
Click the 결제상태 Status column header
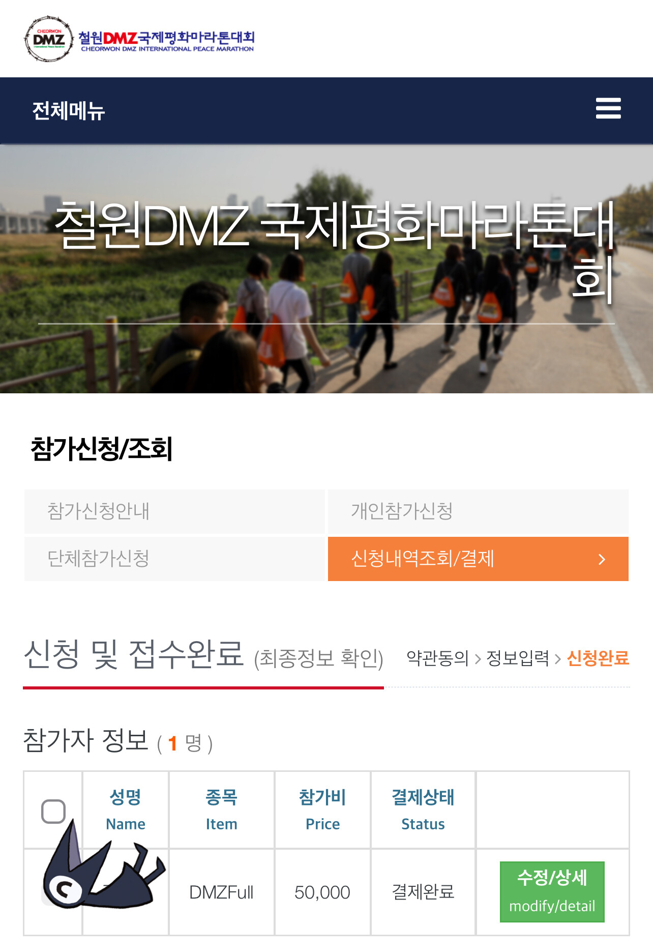[x=423, y=810]
